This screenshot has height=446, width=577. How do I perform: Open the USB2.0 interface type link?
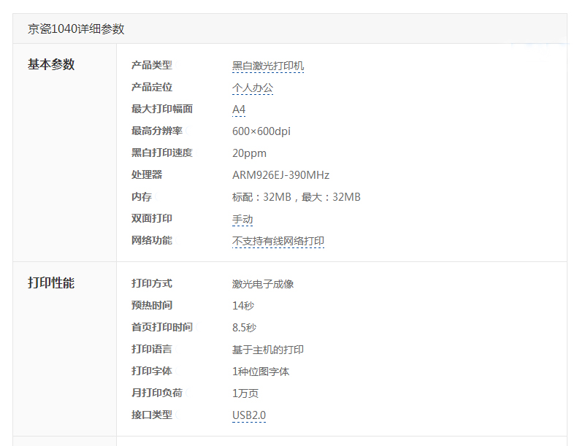tap(249, 415)
